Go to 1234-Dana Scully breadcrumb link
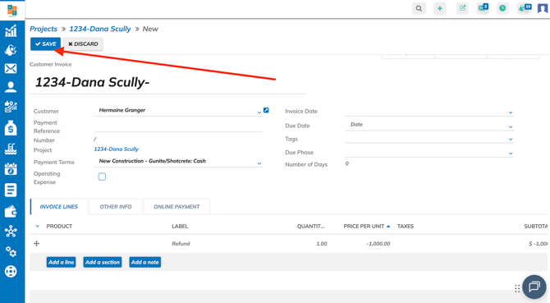 pos(100,29)
